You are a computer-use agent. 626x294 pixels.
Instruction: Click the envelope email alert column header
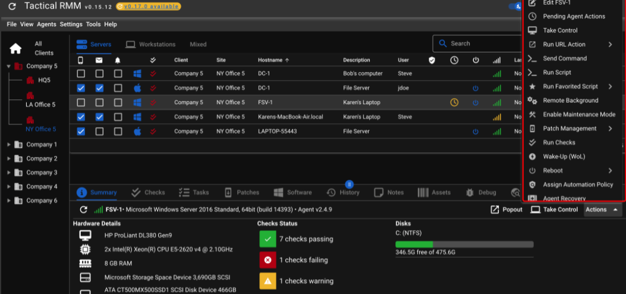click(x=99, y=60)
